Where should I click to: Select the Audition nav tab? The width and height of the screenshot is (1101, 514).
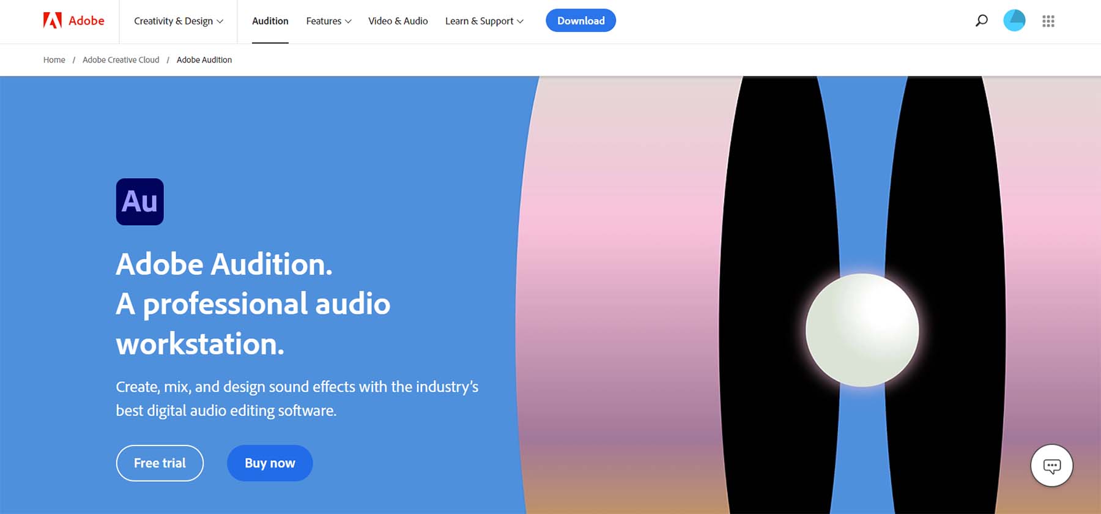[270, 21]
